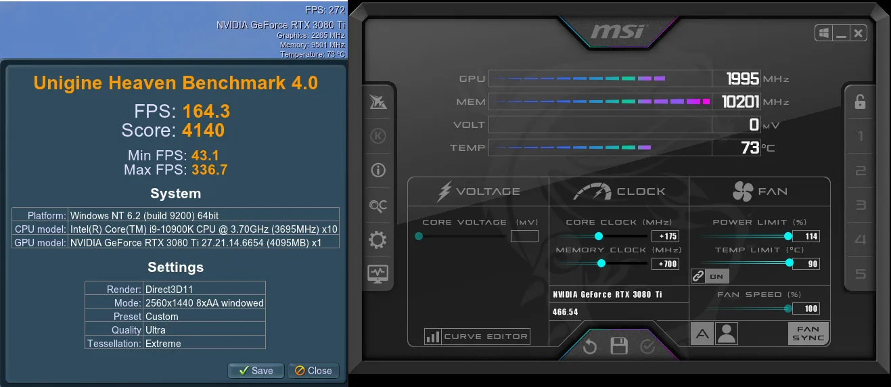Viewport: 891px width, 387px height.
Task: Adjust the temp limit slider handle
Action: (789, 264)
